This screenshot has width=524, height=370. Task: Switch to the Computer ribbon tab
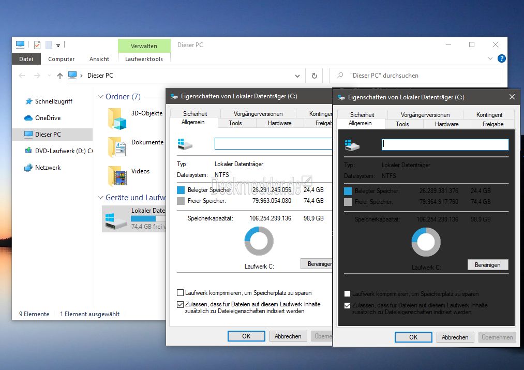(61, 59)
